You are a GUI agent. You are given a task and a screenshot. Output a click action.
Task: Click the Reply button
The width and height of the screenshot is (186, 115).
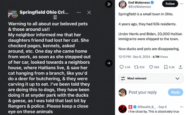click(175, 92)
